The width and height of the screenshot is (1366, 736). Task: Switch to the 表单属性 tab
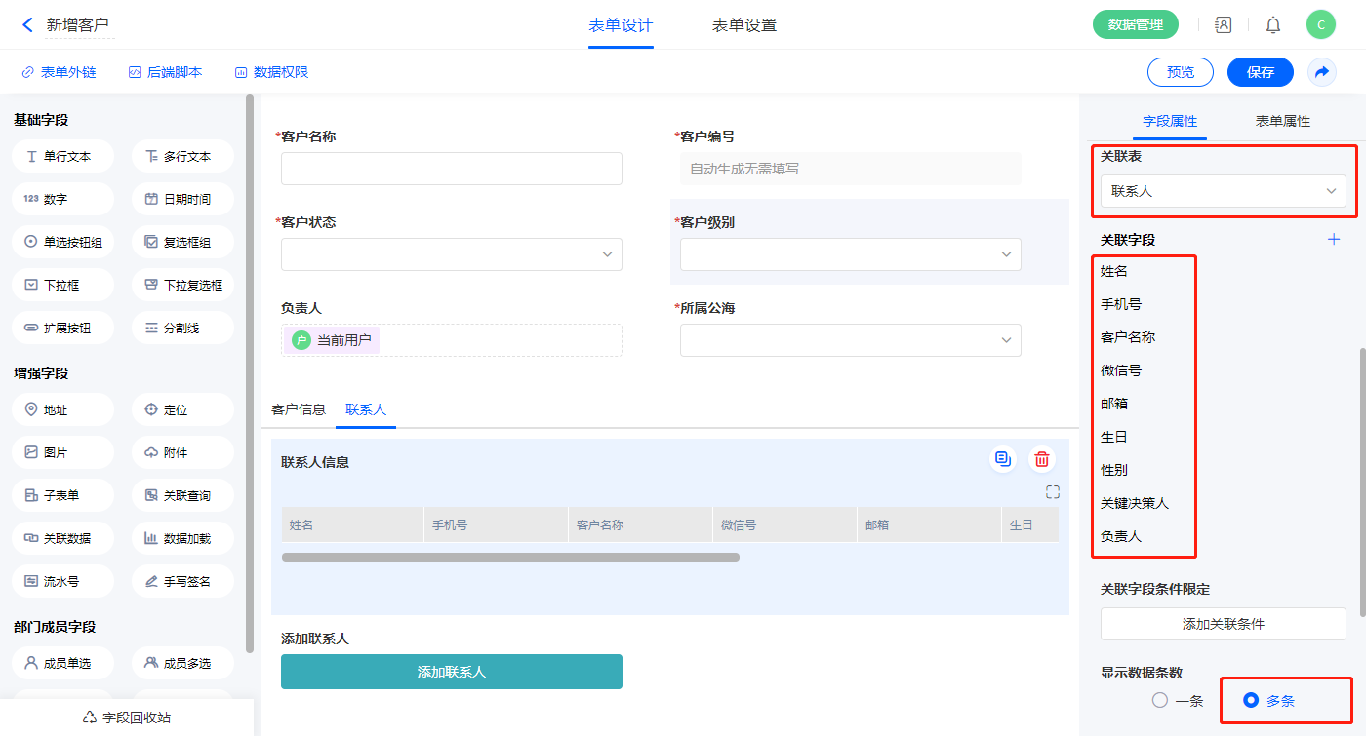(x=1282, y=121)
